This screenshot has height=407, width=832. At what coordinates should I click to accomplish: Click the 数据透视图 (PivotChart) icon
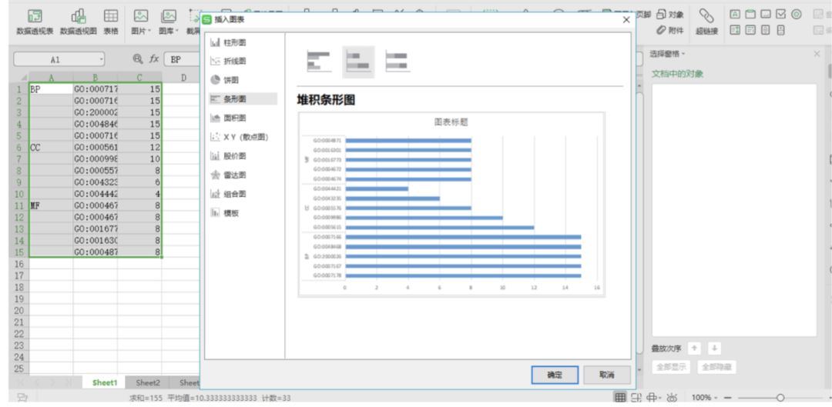(78, 16)
